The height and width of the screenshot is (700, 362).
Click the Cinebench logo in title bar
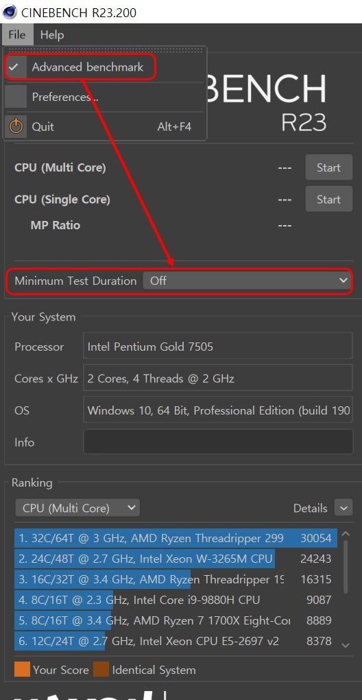click(x=10, y=12)
